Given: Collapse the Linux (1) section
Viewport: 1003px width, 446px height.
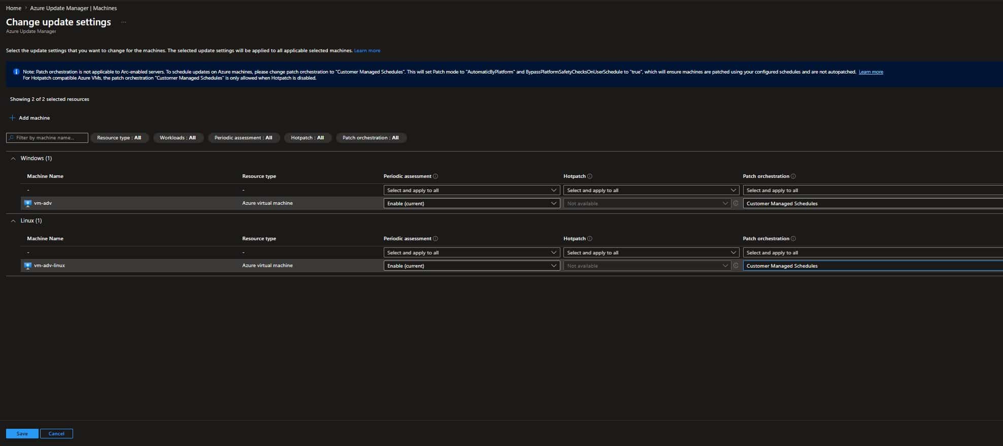Looking at the screenshot, I should pyautogui.click(x=13, y=221).
